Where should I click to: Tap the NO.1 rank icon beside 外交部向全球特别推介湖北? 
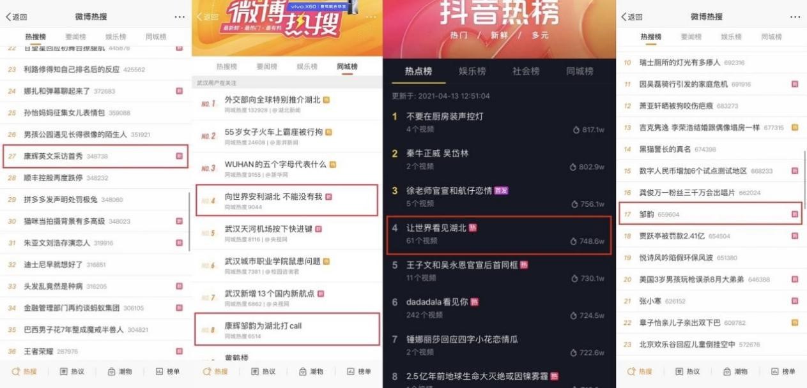[208, 103]
